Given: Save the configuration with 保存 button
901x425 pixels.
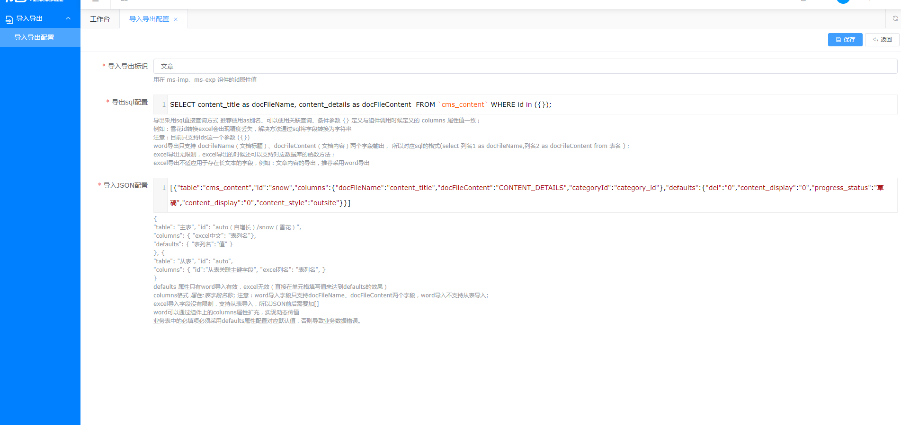Looking at the screenshot, I should 845,40.
